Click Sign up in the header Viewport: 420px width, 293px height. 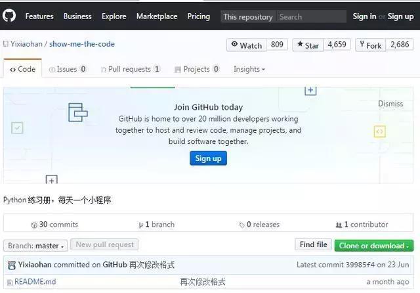tap(400, 16)
